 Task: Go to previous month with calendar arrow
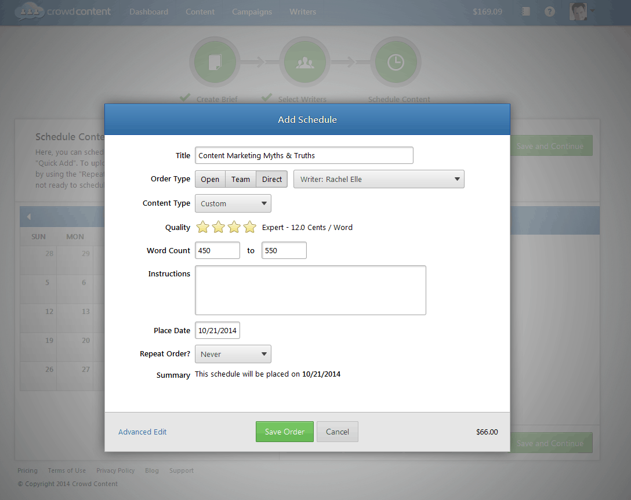click(28, 217)
